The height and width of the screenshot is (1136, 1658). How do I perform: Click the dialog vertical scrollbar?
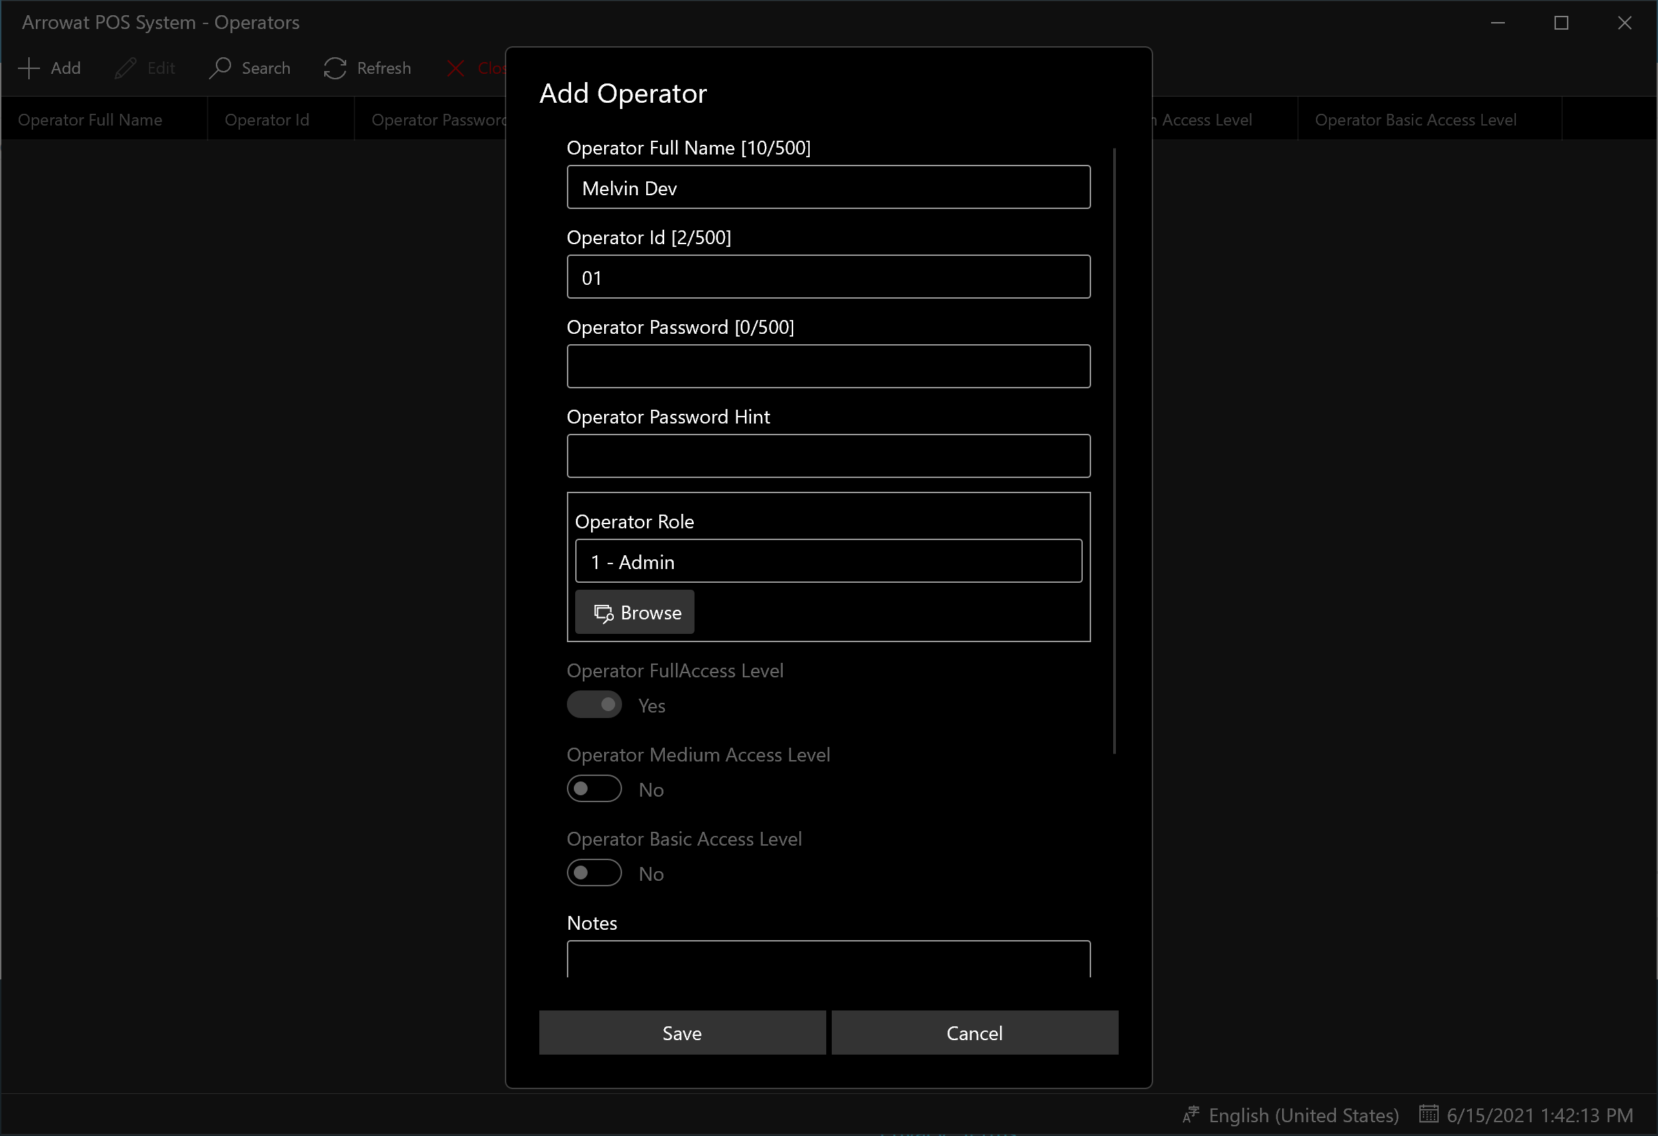coord(1115,450)
